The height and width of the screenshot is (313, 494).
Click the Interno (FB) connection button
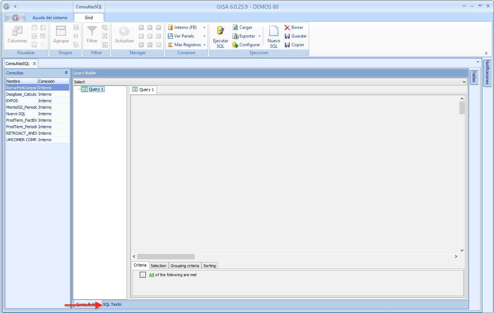(183, 27)
